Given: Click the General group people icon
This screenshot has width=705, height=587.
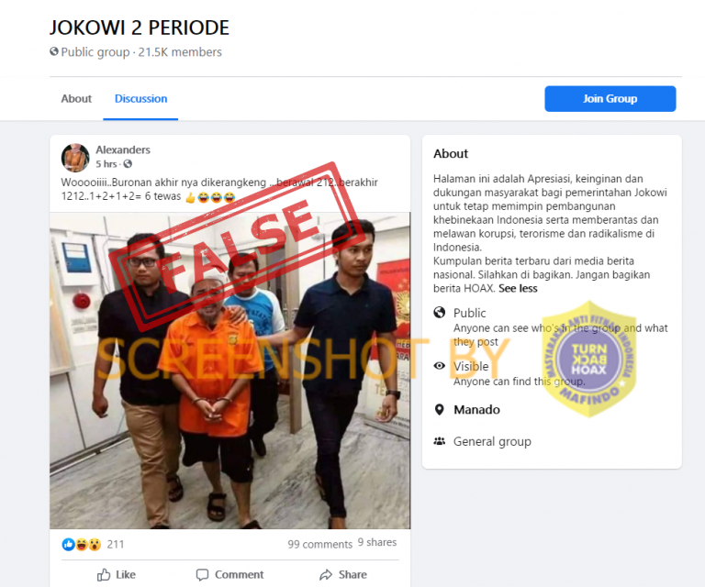Looking at the screenshot, I should tap(440, 441).
